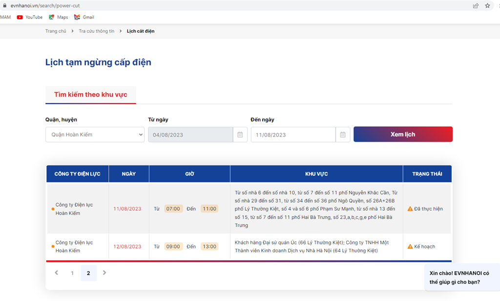
Task: Click the NGÀY column header
Action: click(x=129, y=174)
